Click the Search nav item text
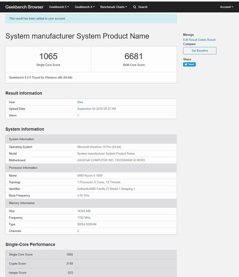 coord(143,7)
